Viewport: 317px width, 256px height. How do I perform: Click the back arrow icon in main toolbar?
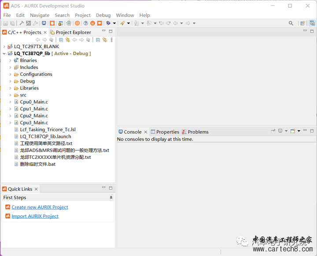tap(176, 23)
